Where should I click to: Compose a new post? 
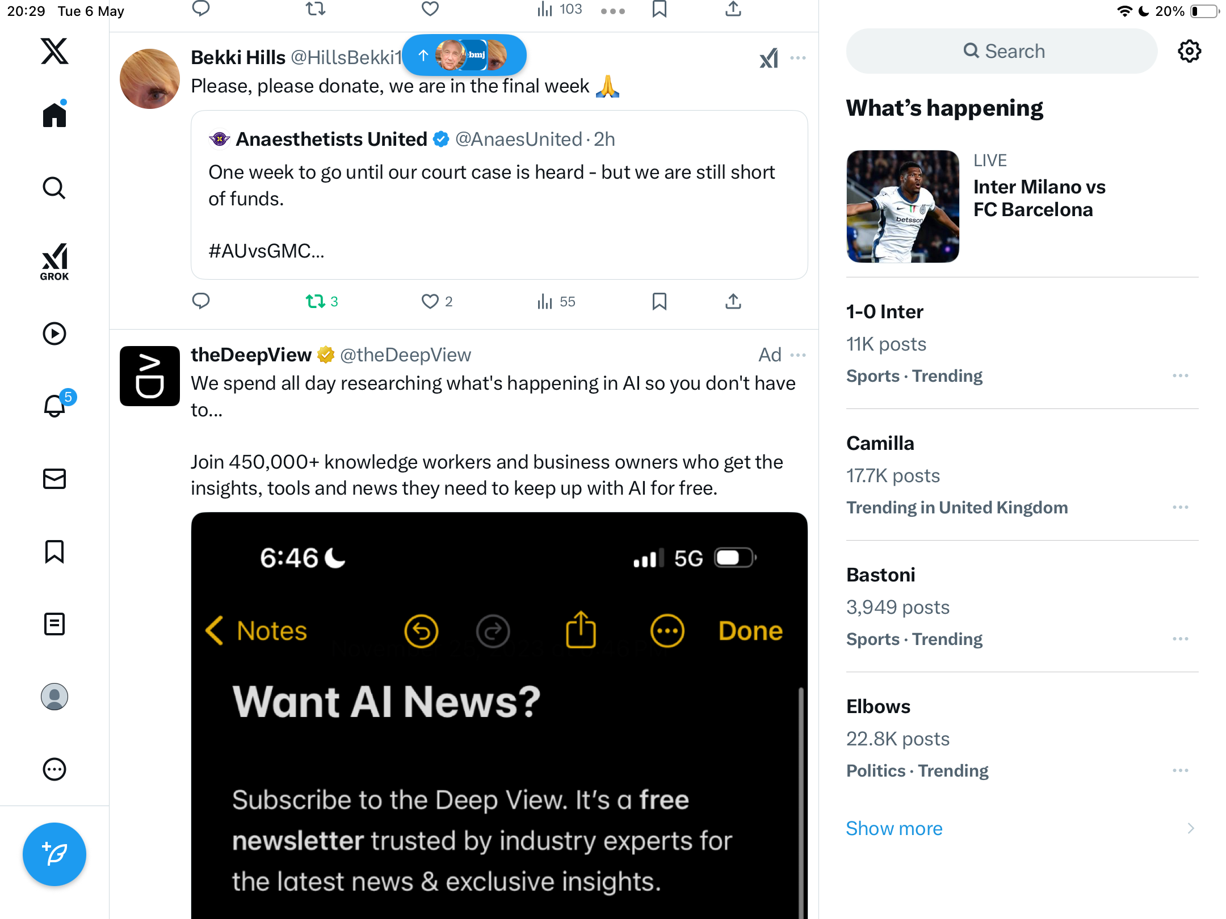(x=54, y=854)
